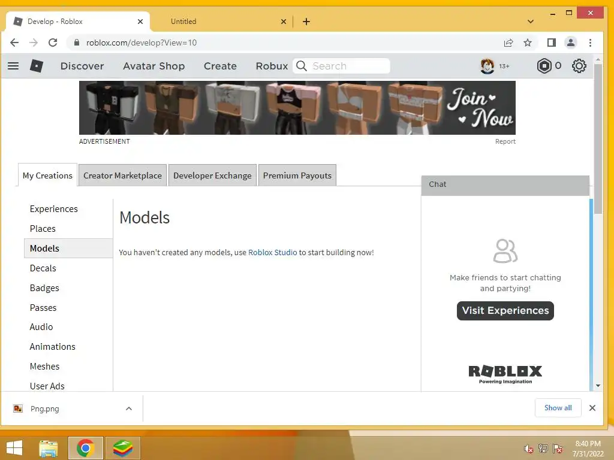This screenshot has height=460, width=614.
Task: Select Meshes in the sidebar
Action: tap(44, 366)
